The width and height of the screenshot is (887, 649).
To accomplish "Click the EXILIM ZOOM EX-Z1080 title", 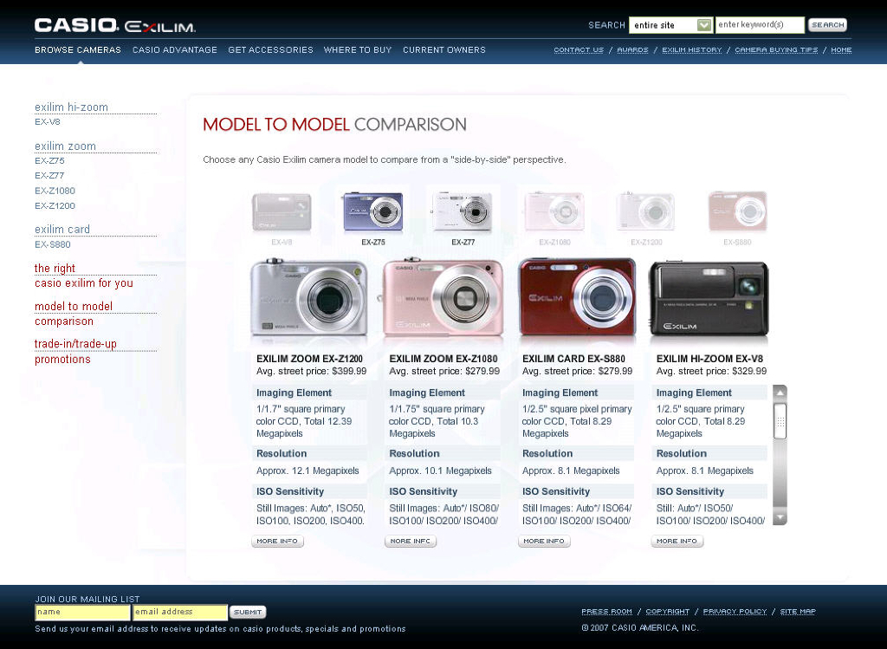I will pos(443,359).
